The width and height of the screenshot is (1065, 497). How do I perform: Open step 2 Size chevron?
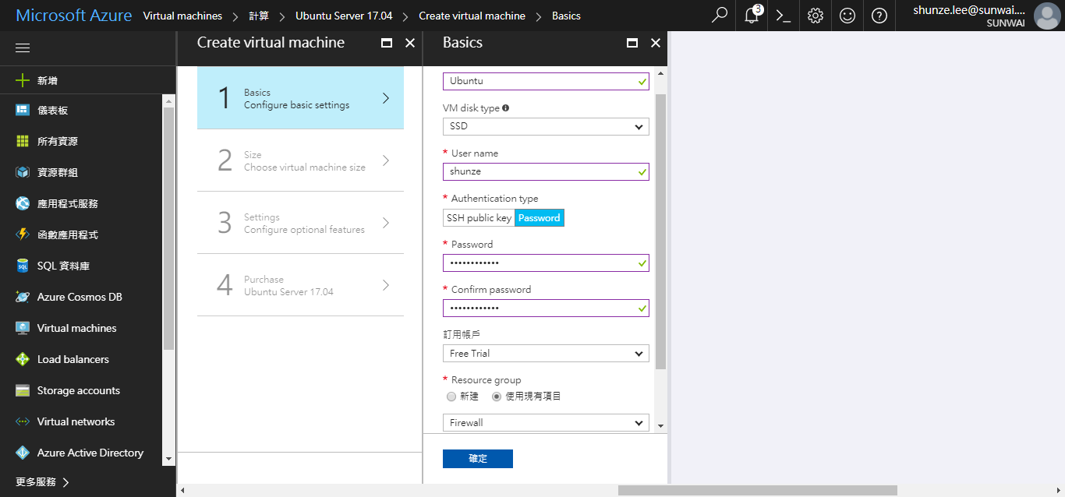click(386, 160)
